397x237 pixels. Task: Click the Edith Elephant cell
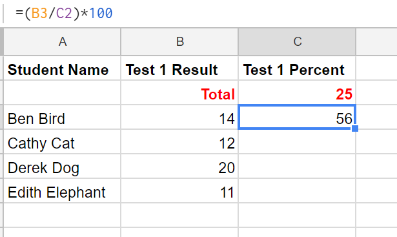[x=62, y=191]
